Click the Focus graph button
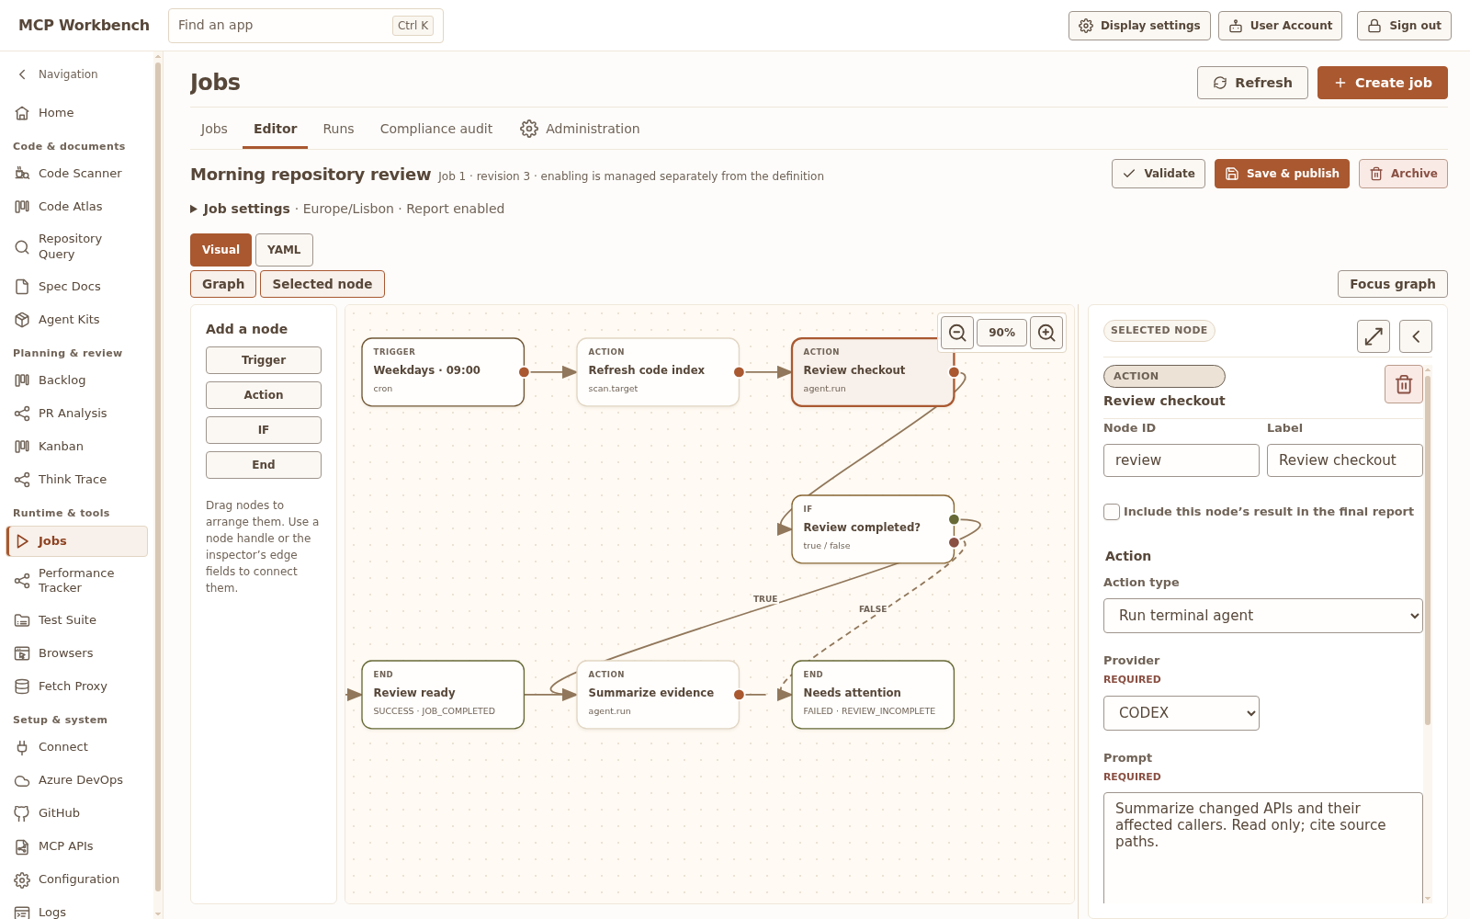 pyautogui.click(x=1393, y=284)
